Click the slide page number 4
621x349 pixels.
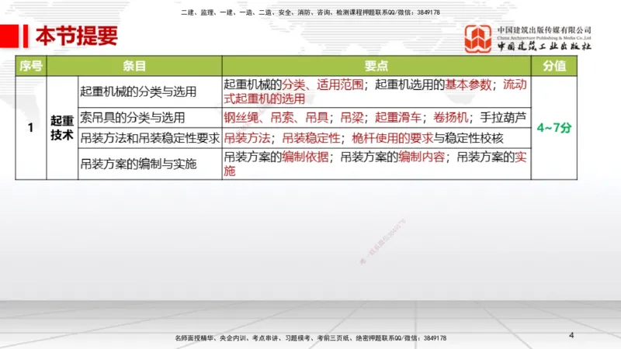click(571, 335)
